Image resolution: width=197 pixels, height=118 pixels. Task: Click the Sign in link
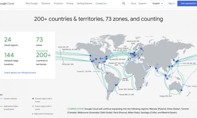point(172,3)
